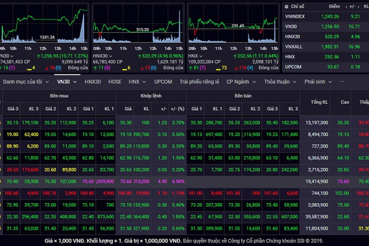The width and height of the screenshot is (369, 246).
Task: Open settings gear beside Chỉ số
Action: (x=286, y=7)
